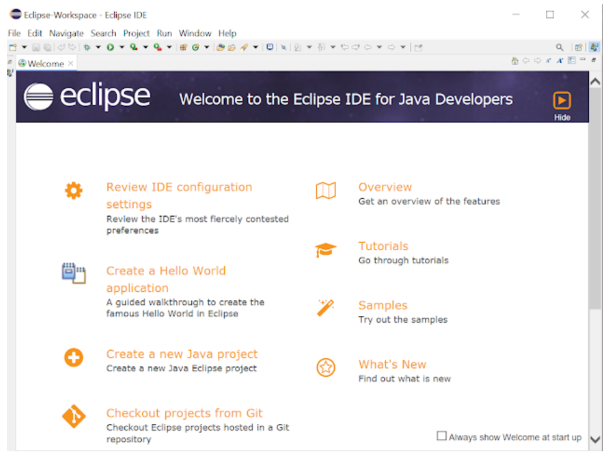Image resolution: width=608 pixels, height=455 pixels.
Task: Click the Open Type icon
Action: point(220,47)
